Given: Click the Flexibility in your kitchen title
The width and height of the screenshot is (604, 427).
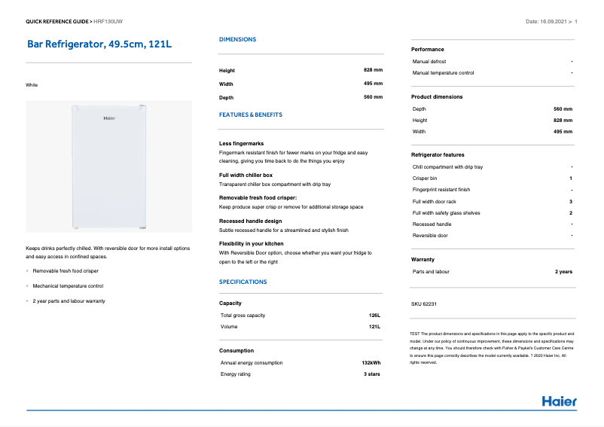Looking at the screenshot, I should coord(251,244).
